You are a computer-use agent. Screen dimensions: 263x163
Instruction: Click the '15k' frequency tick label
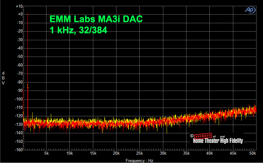(x=93, y=153)
